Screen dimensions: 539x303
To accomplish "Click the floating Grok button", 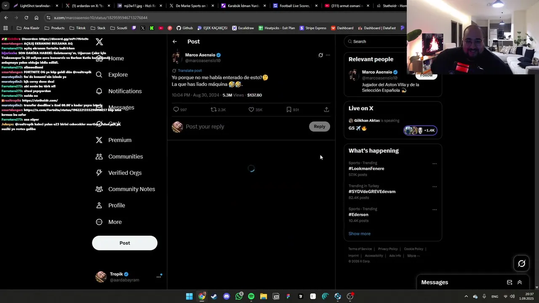I will click(x=522, y=263).
